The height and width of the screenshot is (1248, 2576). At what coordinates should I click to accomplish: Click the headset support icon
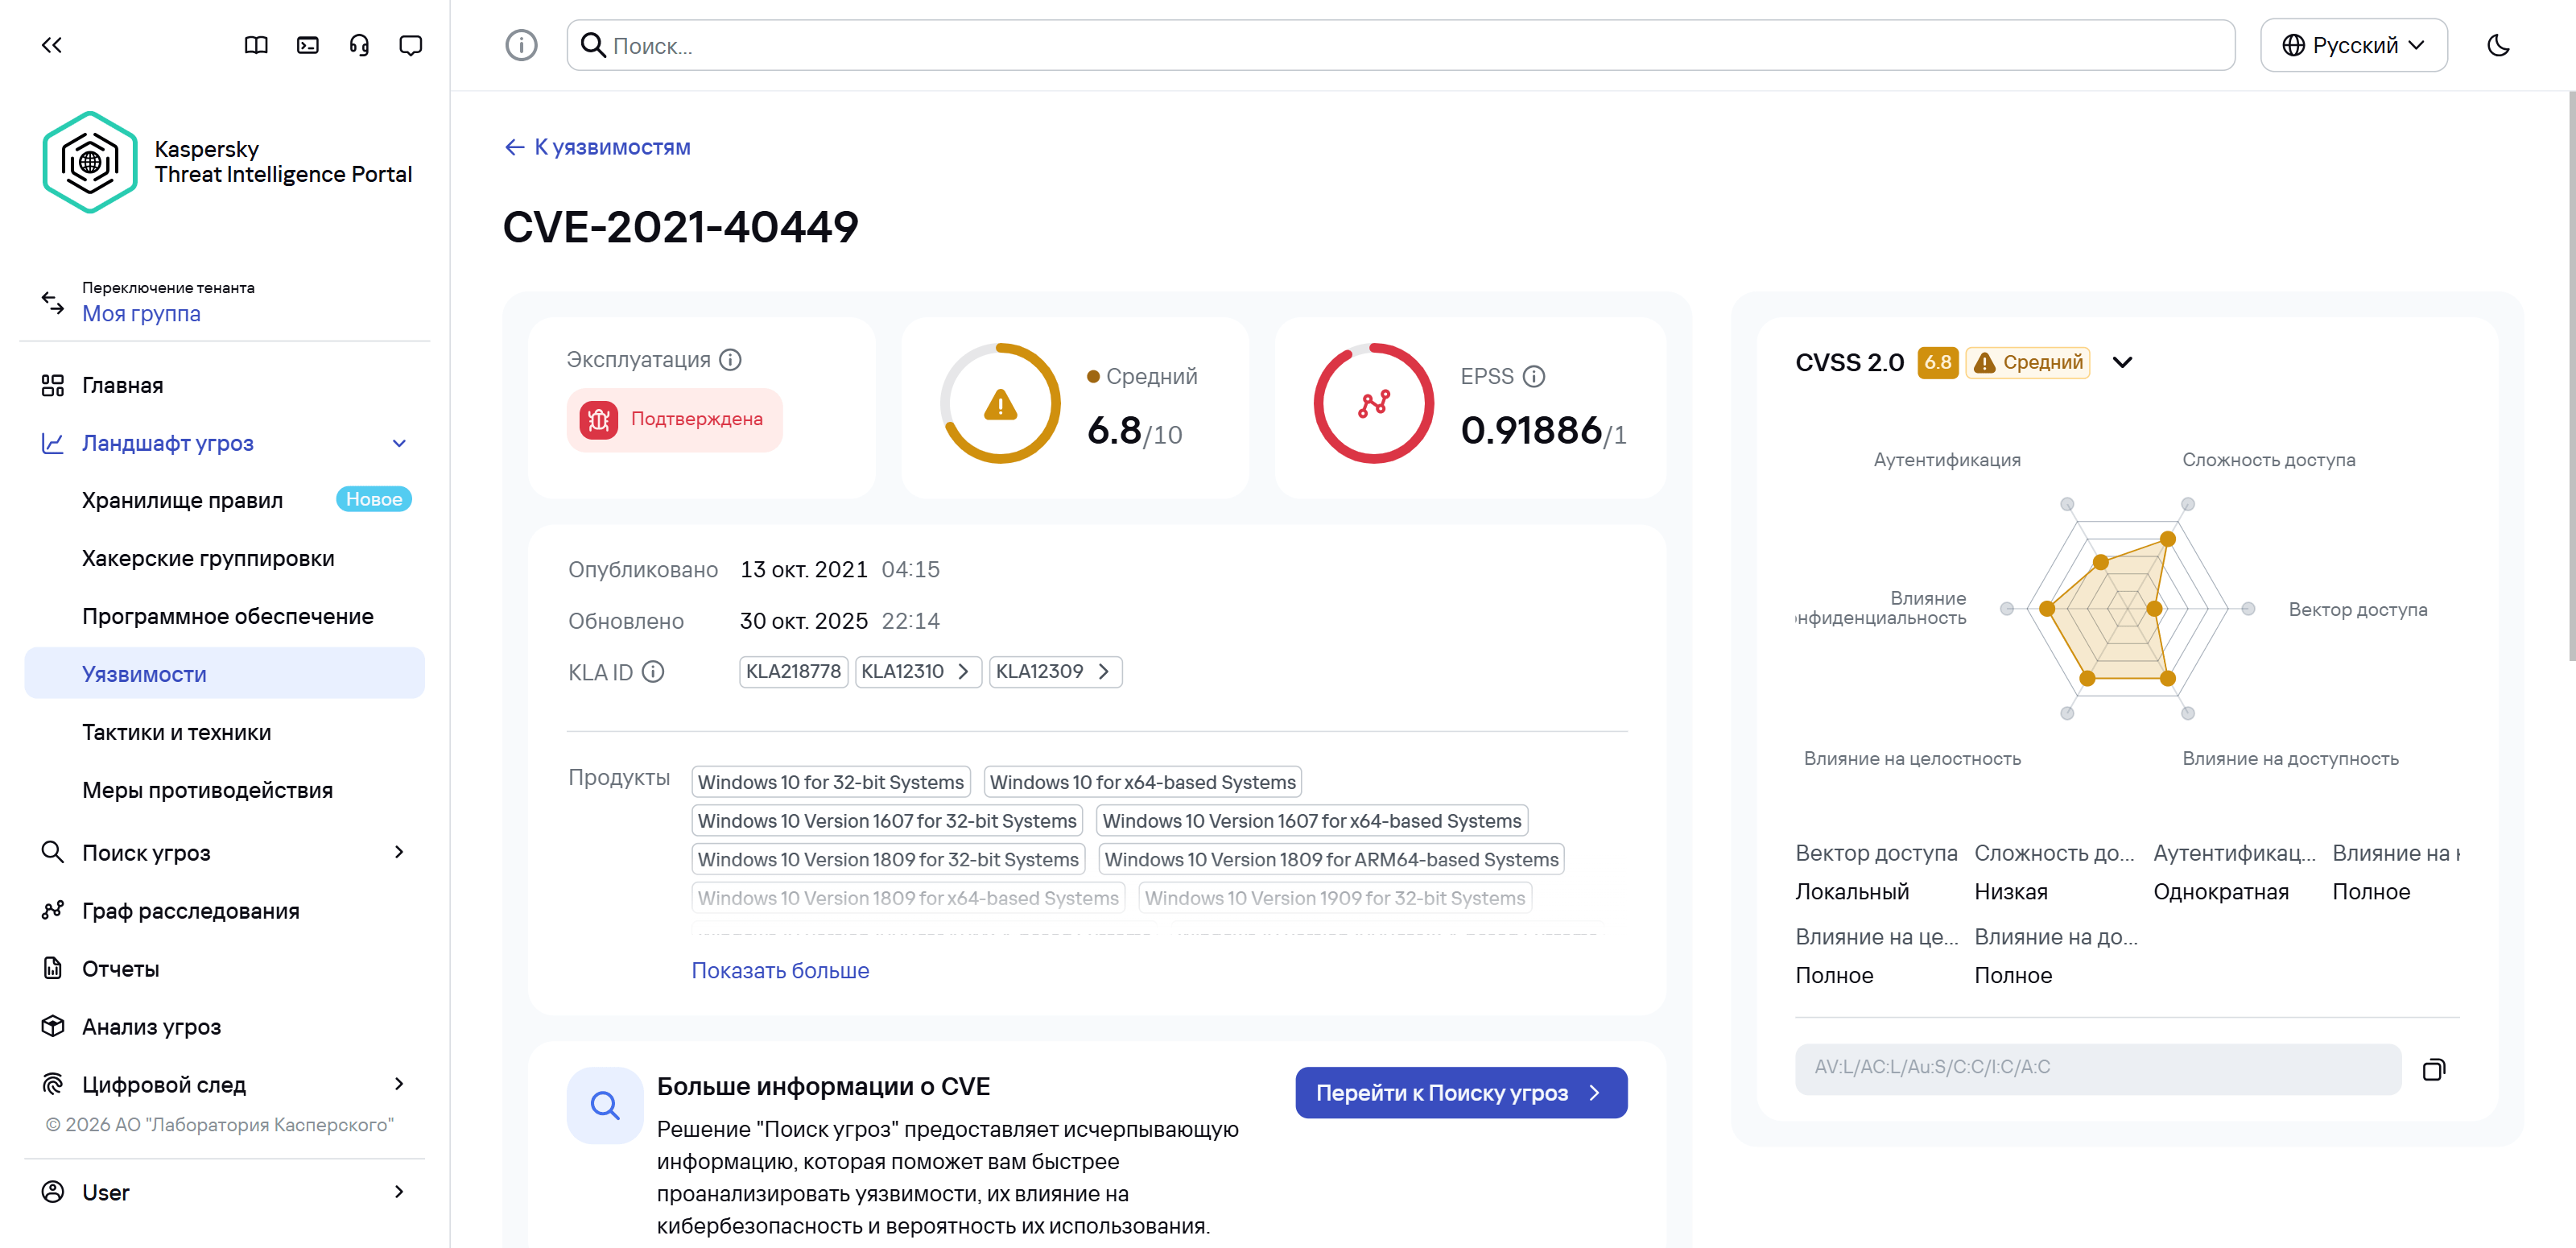coord(359,45)
